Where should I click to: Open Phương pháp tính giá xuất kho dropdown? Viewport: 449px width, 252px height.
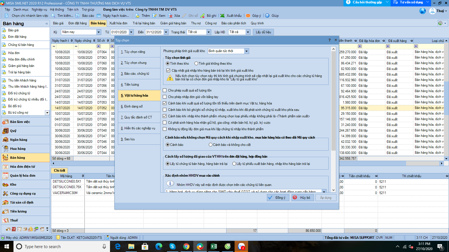click(x=246, y=51)
